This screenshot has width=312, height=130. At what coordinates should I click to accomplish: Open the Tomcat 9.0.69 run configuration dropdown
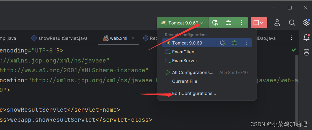182,23
